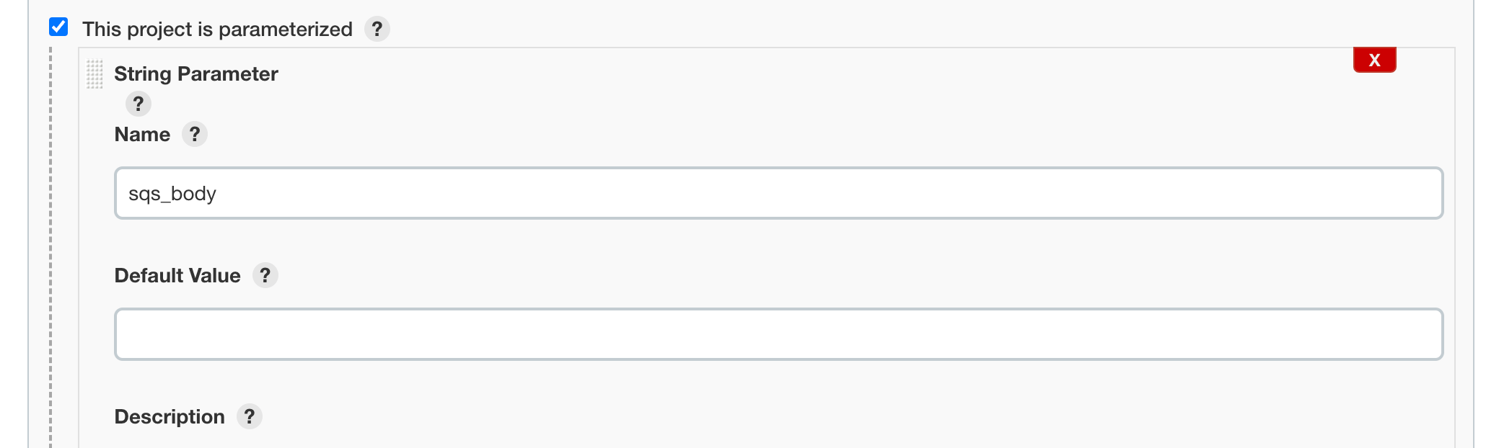
Task: Click the Name label above the input
Action: tap(142, 134)
